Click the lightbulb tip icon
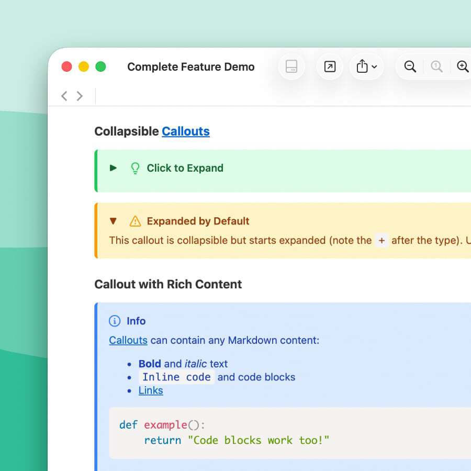The height and width of the screenshot is (471, 471). pyautogui.click(x=135, y=168)
